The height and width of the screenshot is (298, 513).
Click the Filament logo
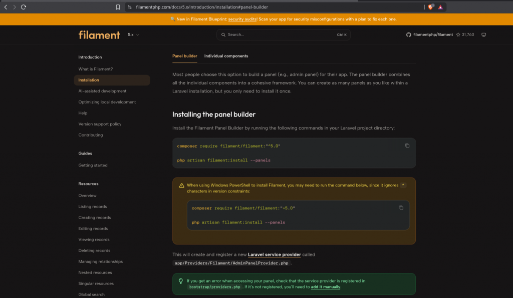(x=99, y=34)
